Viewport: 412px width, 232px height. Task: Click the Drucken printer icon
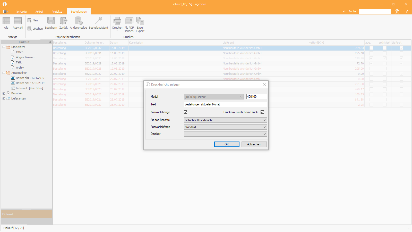(117, 21)
